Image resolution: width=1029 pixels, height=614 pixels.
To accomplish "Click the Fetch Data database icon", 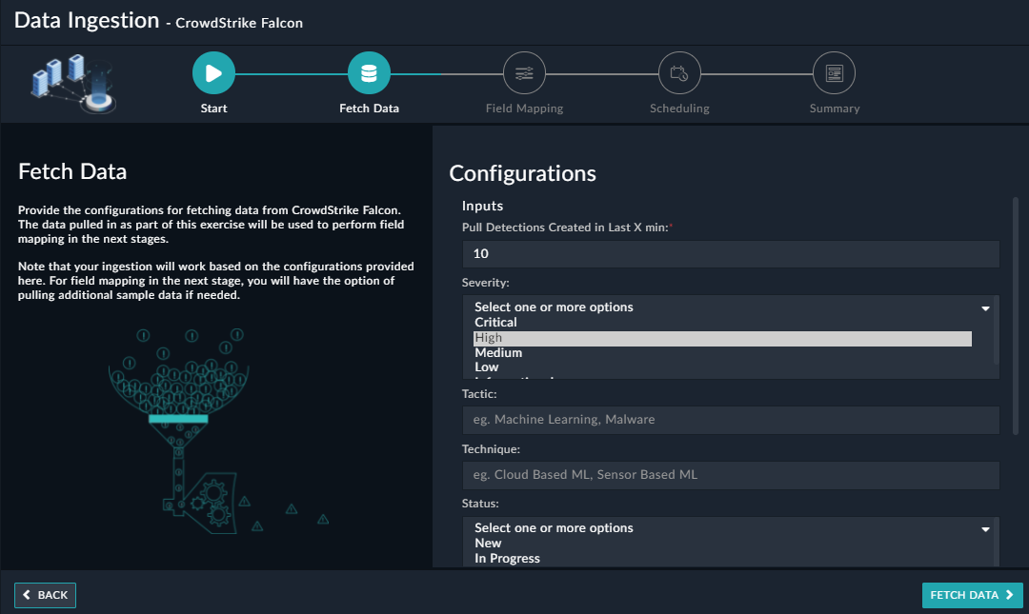I will 369,73.
